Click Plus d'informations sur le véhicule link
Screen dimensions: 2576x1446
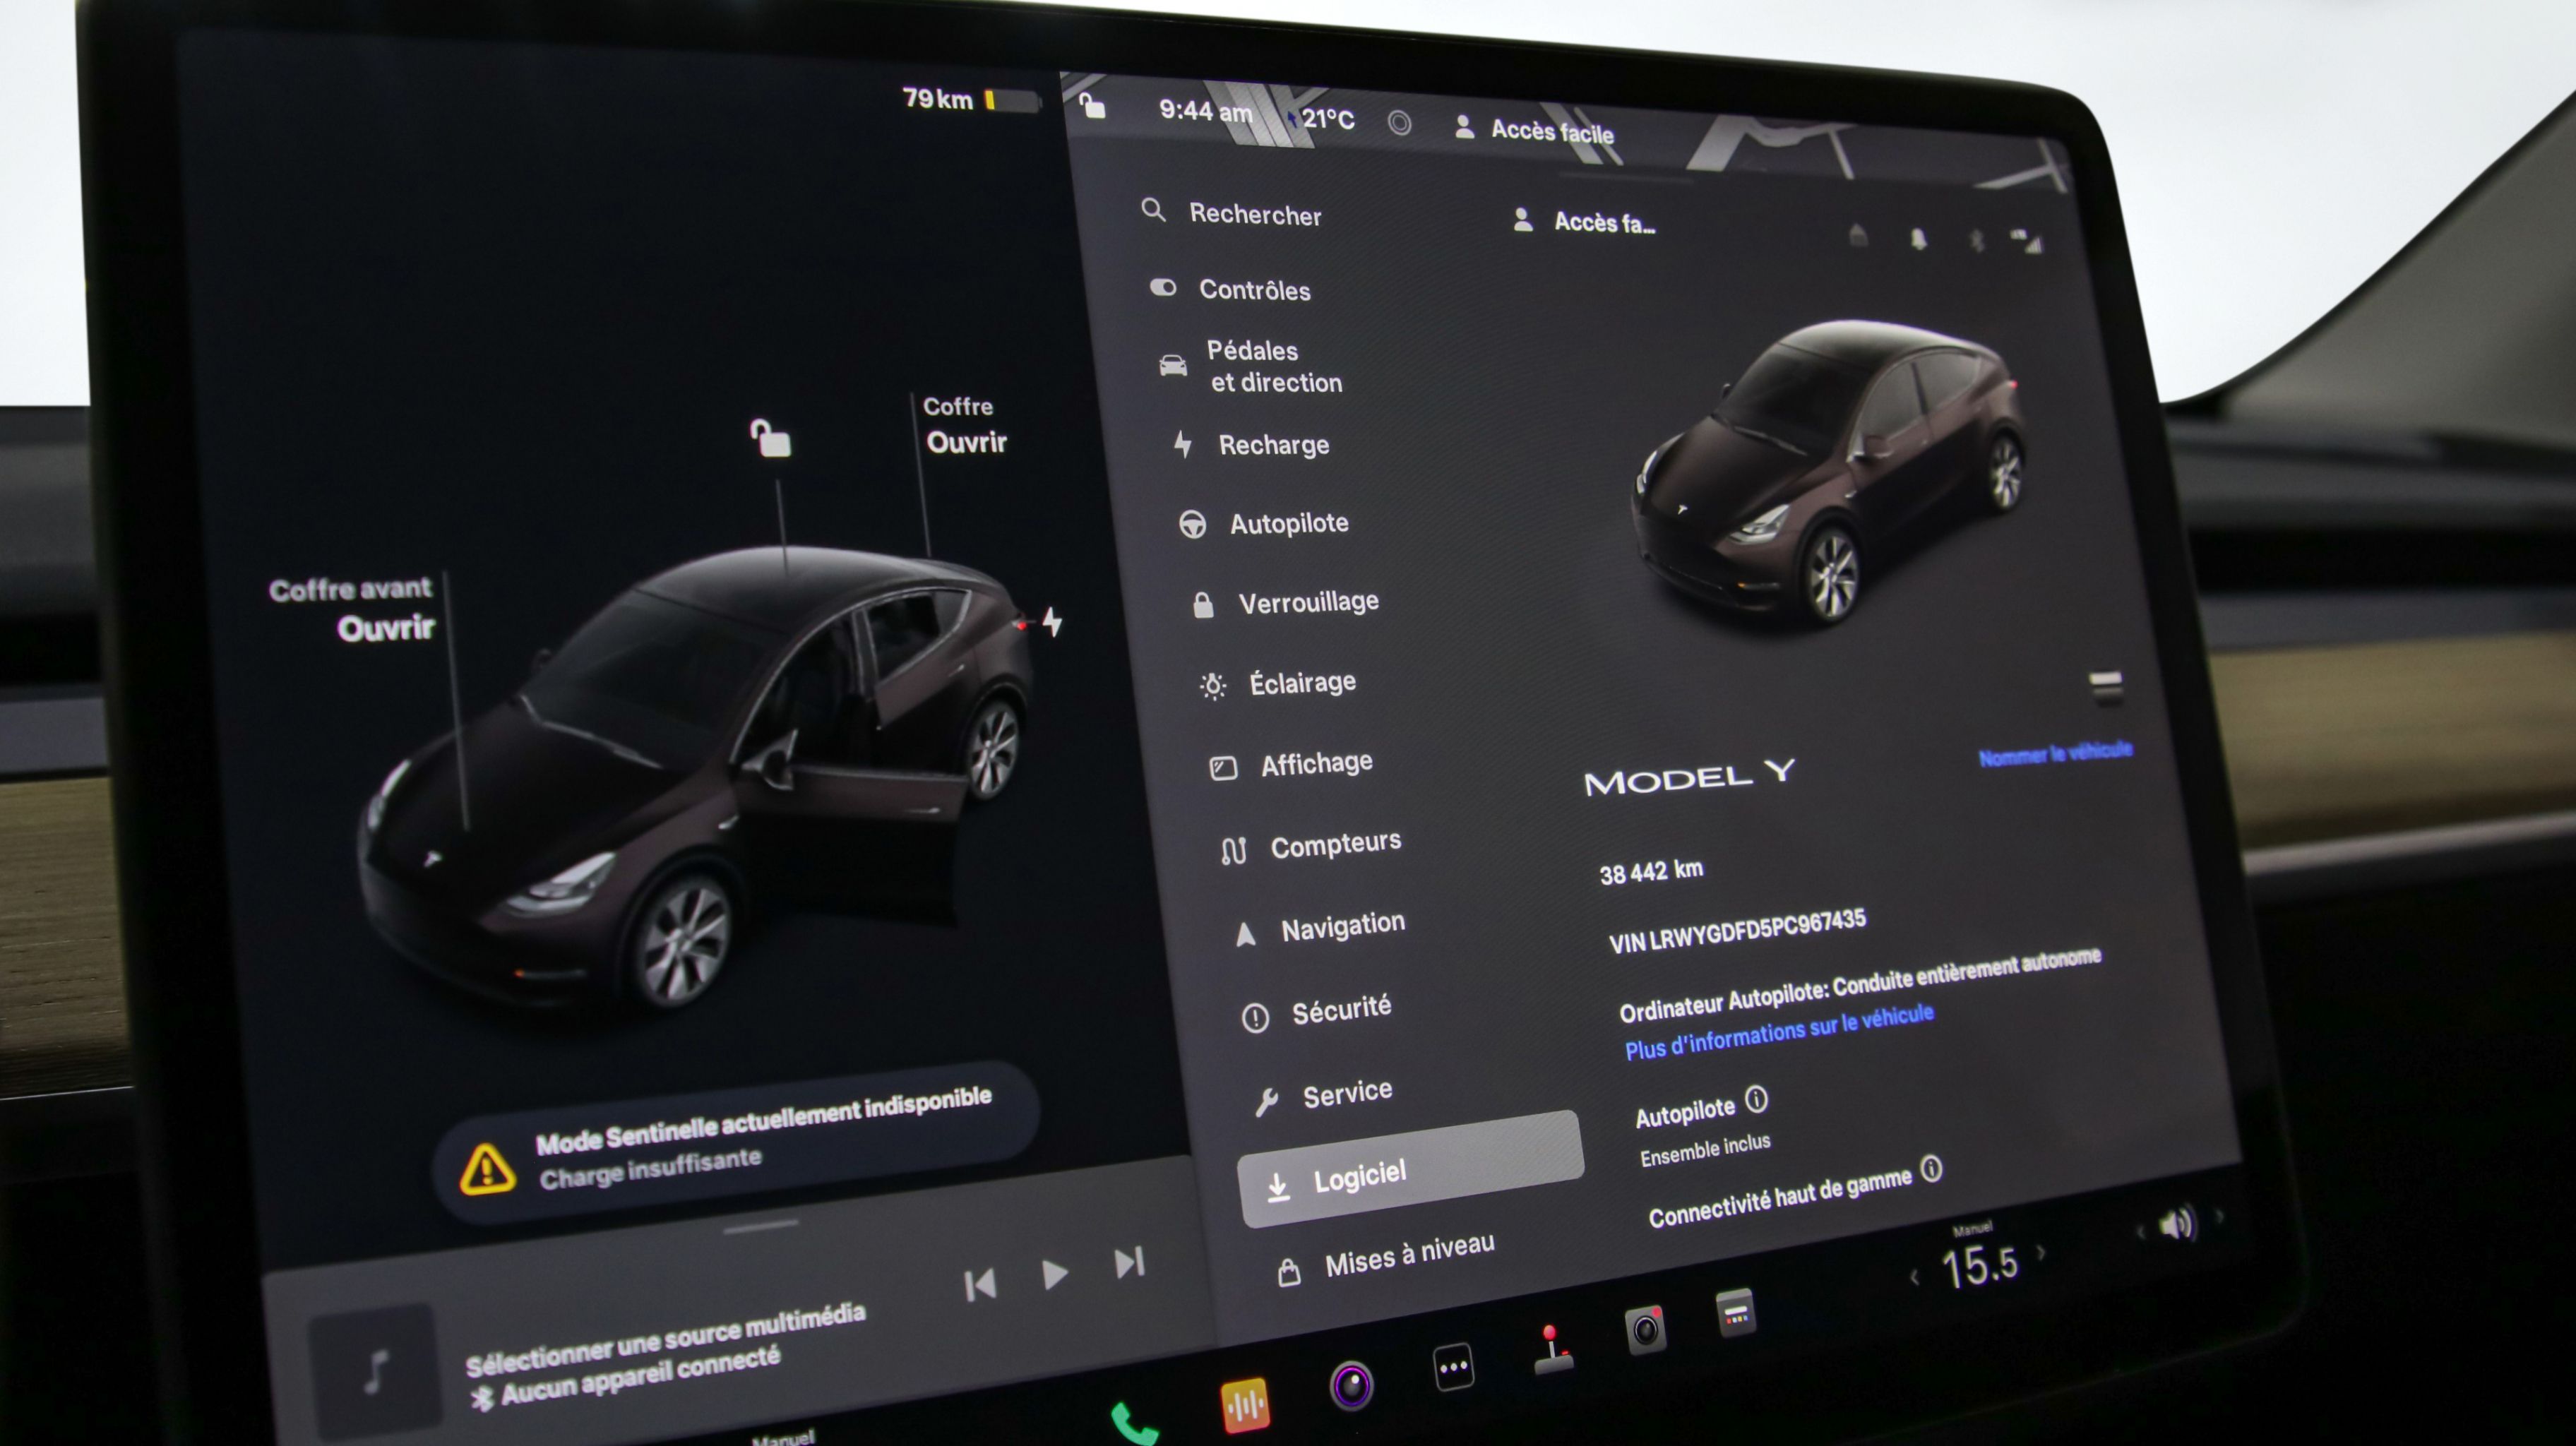click(1778, 1032)
